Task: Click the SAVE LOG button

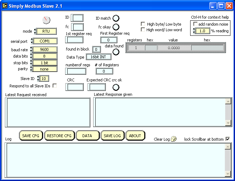Action: pos(112,135)
